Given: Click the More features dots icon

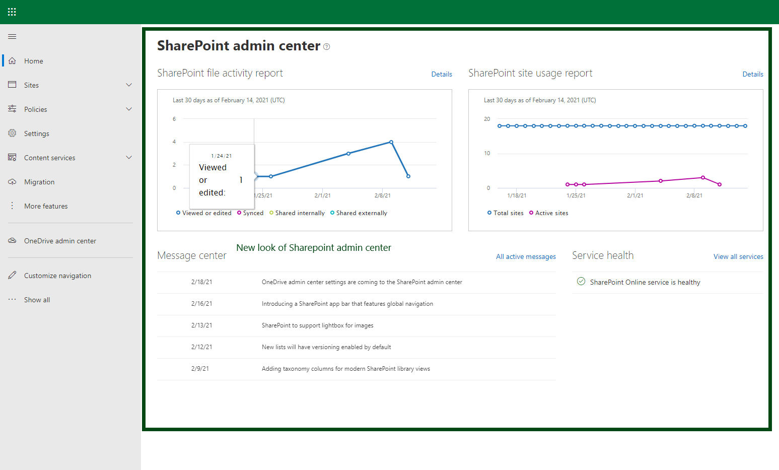Looking at the screenshot, I should coord(12,206).
